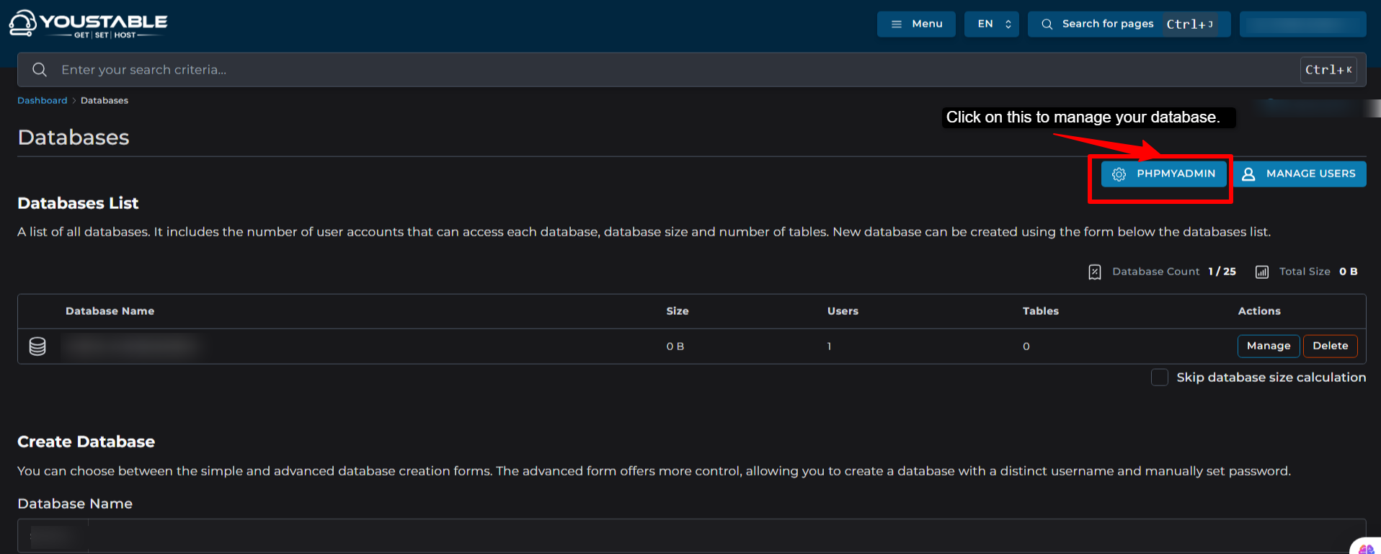Go to Dashboard breadcrumb link

[43, 101]
